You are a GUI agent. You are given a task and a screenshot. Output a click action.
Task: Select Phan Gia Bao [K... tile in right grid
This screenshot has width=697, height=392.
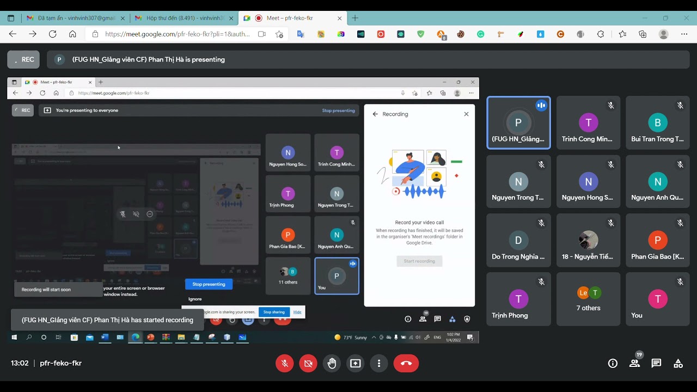coord(657,241)
